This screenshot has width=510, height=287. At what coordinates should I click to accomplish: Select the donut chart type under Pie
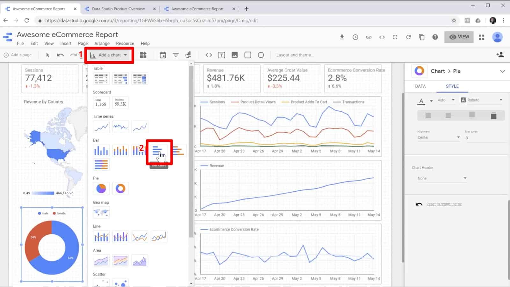click(120, 188)
